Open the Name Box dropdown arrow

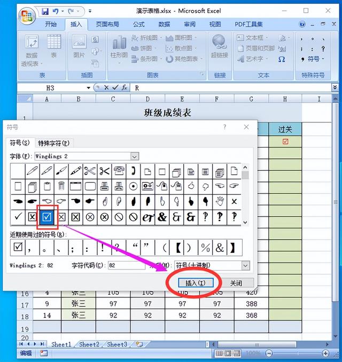tap(89, 88)
